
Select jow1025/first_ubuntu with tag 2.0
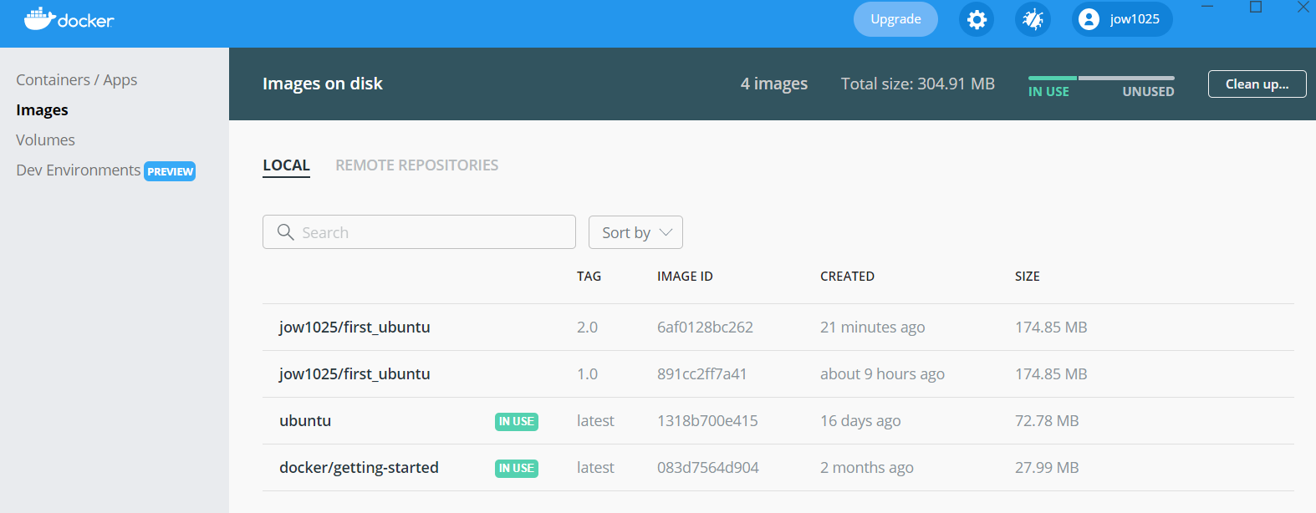click(x=778, y=328)
